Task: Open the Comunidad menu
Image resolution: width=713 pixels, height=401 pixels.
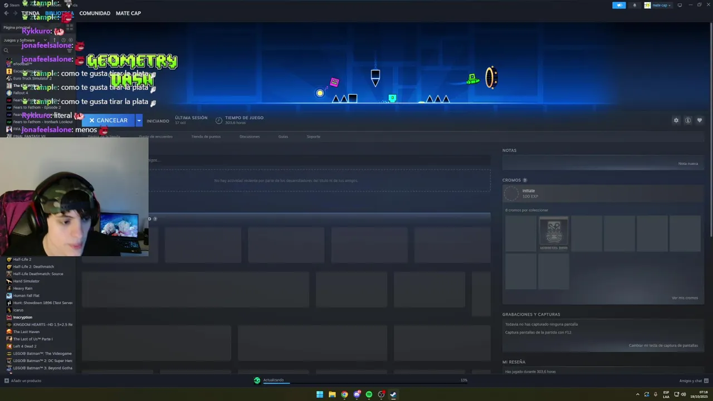Action: tap(95, 13)
